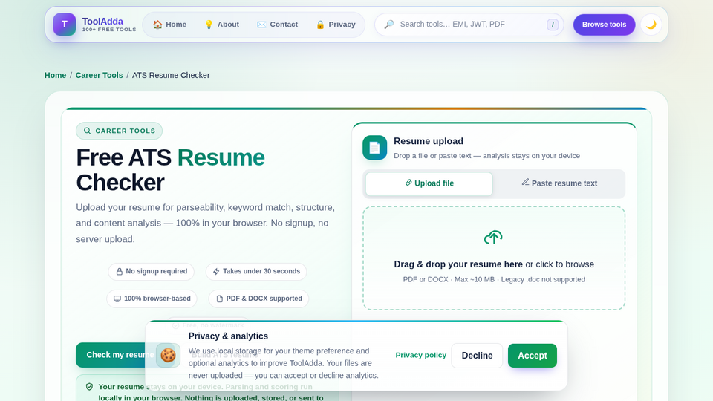Click the Takes under 30 seconds chip
This screenshot has width=713, height=401.
click(x=256, y=272)
